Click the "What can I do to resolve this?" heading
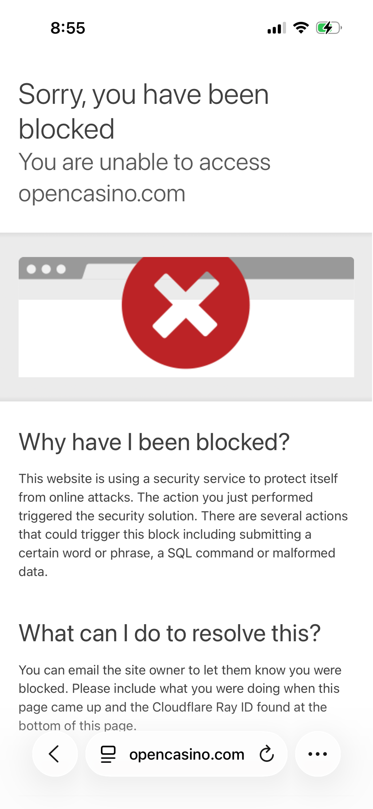The width and height of the screenshot is (373, 809). (170, 633)
